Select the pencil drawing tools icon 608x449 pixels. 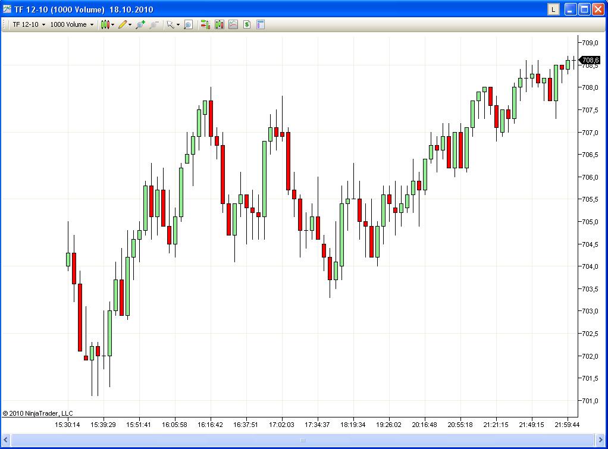(x=123, y=25)
